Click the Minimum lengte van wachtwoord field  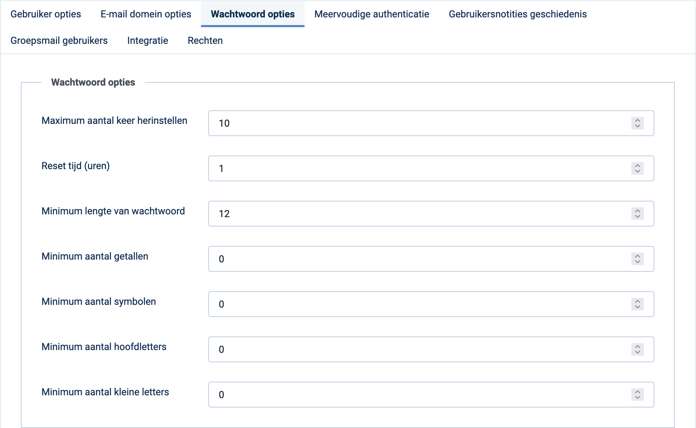pyautogui.click(x=431, y=214)
